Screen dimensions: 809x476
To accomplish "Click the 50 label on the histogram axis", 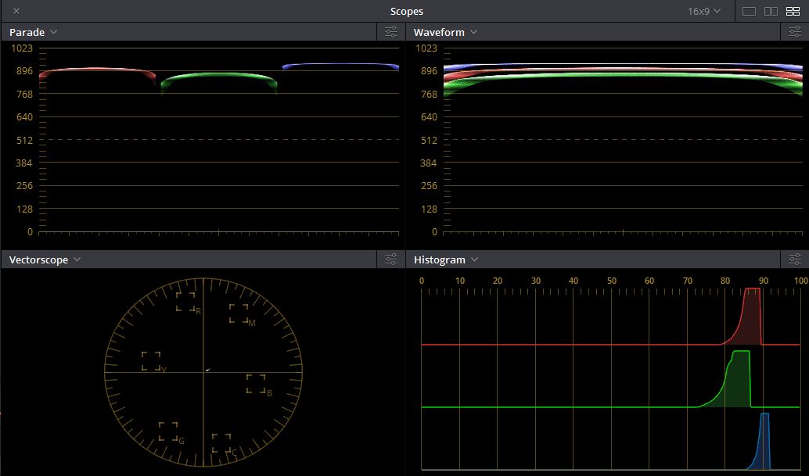I will point(611,281).
